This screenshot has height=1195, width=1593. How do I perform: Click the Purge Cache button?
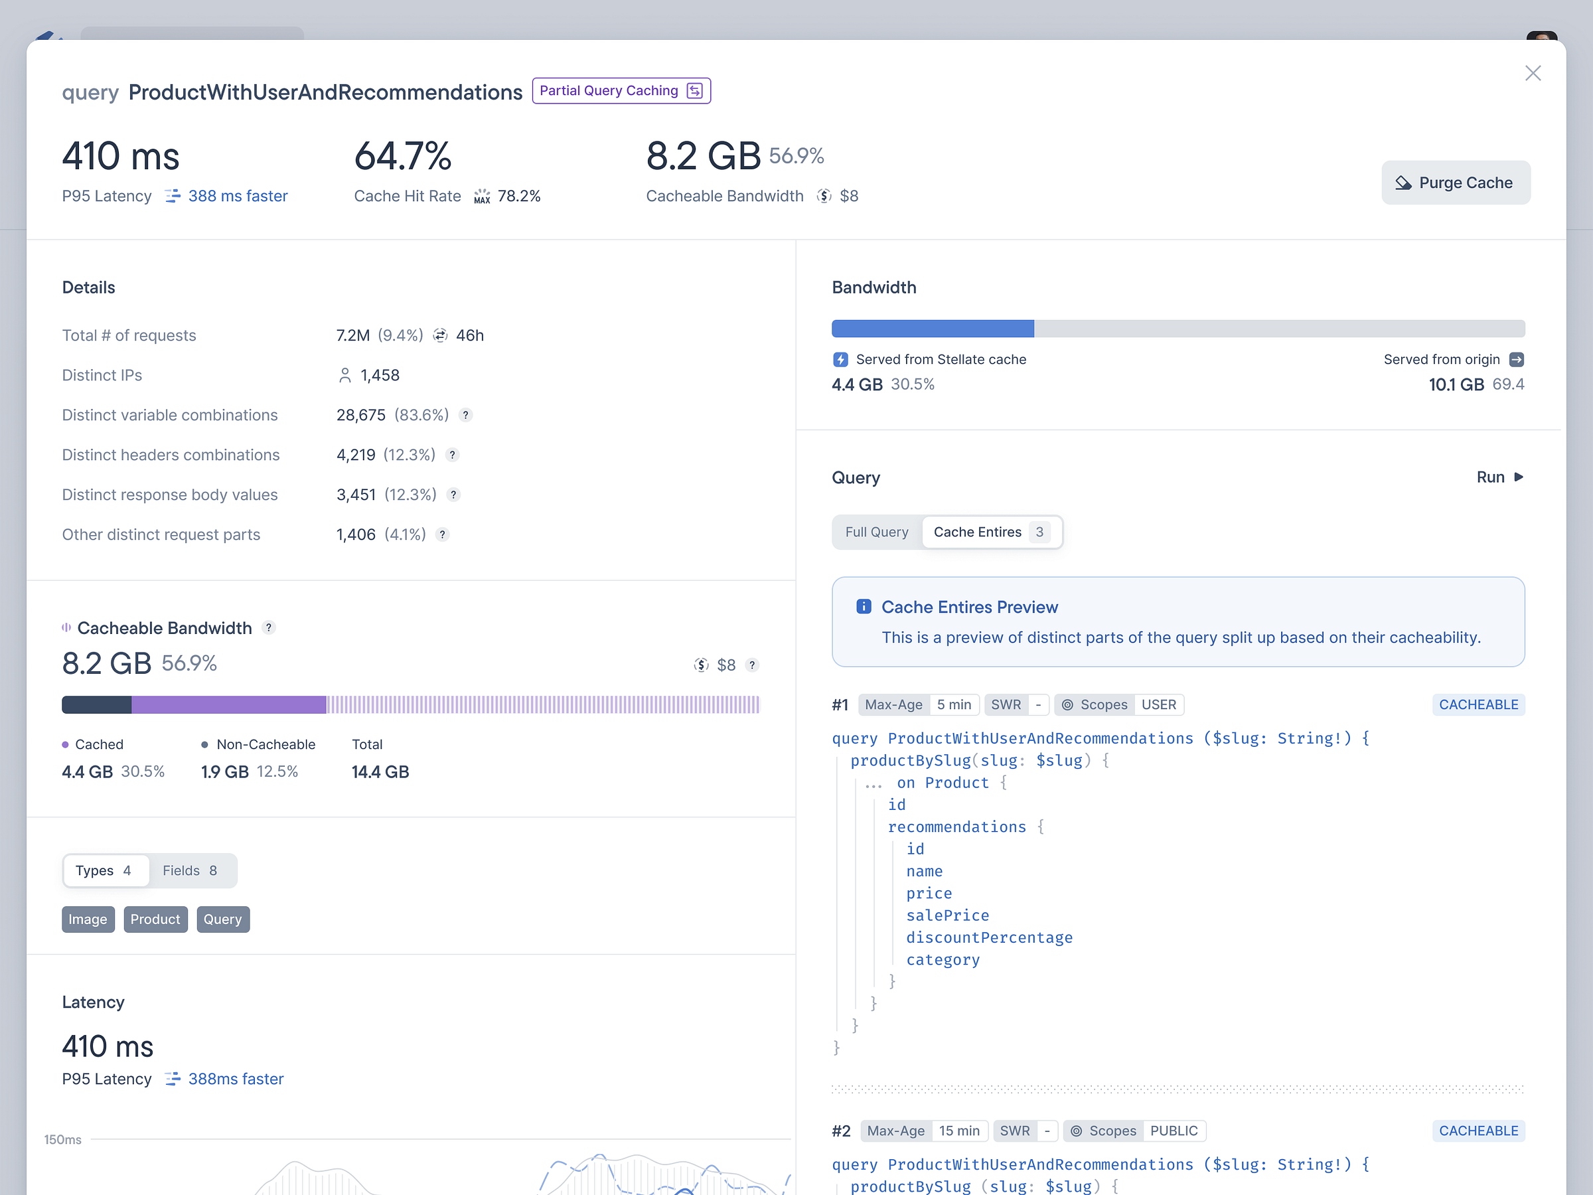tap(1456, 183)
